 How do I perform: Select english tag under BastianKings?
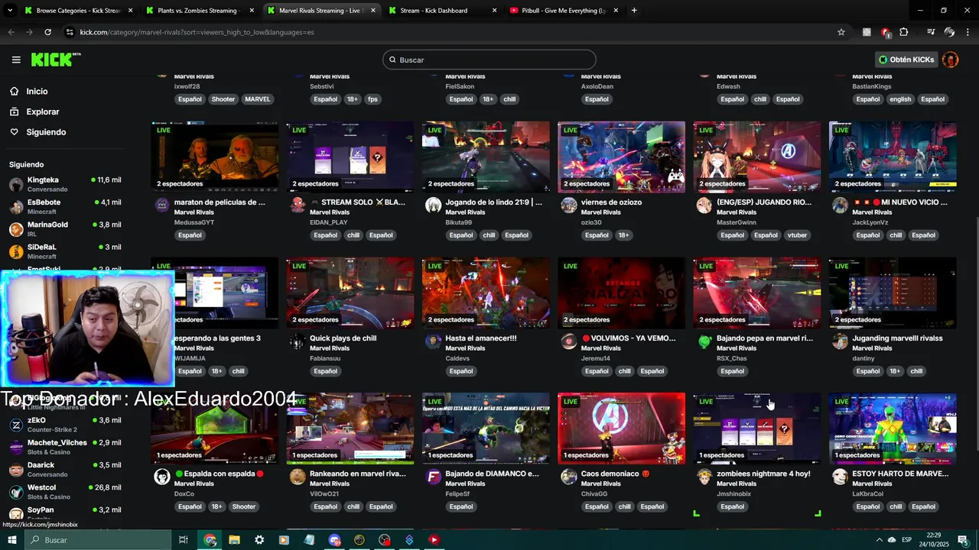(x=900, y=99)
